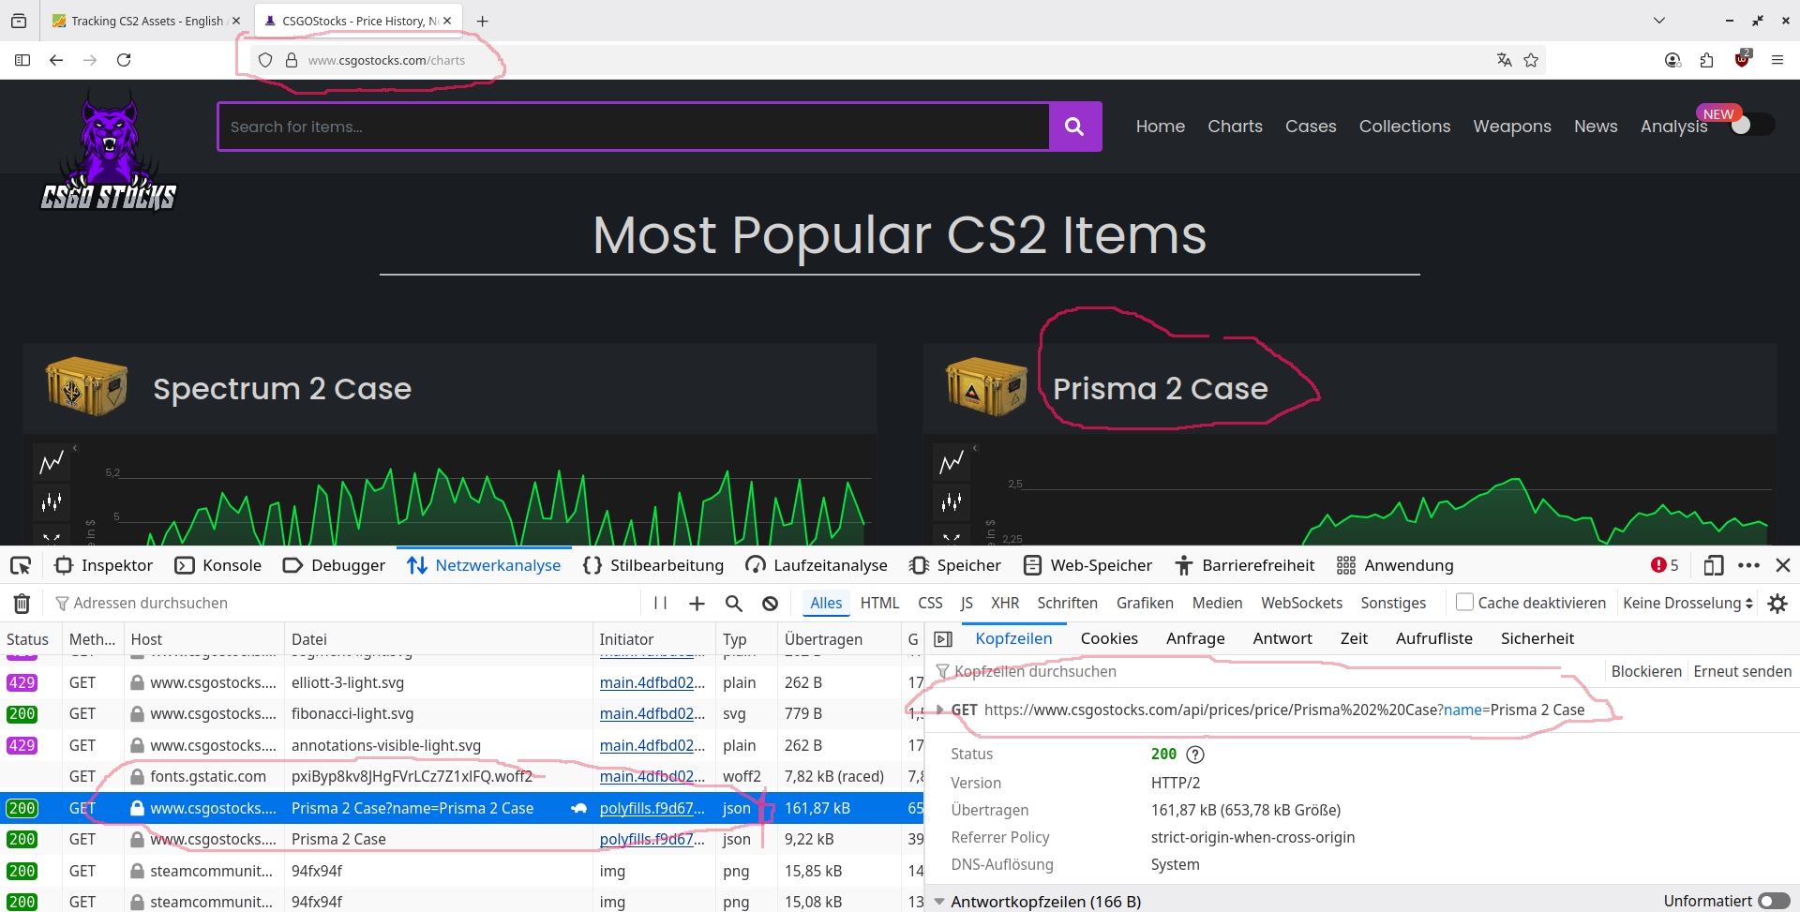The height and width of the screenshot is (912, 1800).
Task: Click the Charts navigation link
Action: tap(1235, 127)
